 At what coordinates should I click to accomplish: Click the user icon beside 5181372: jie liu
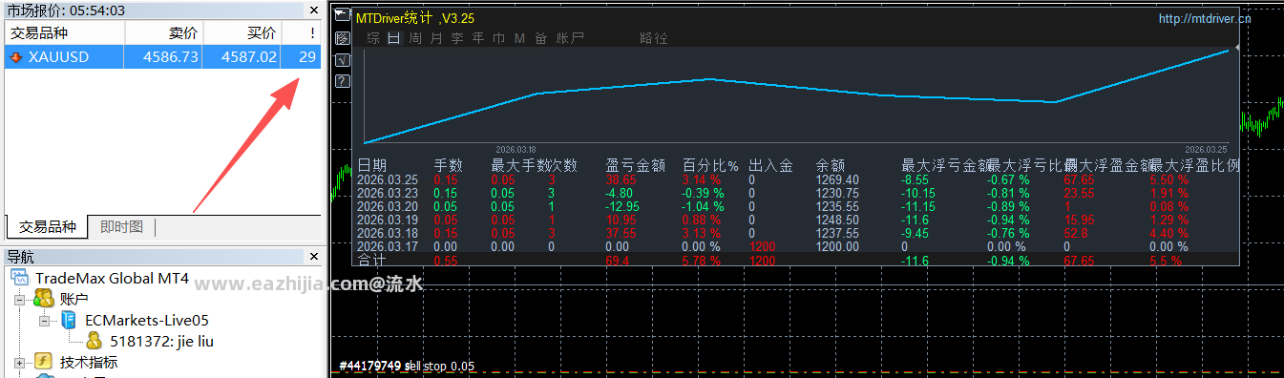coord(94,341)
